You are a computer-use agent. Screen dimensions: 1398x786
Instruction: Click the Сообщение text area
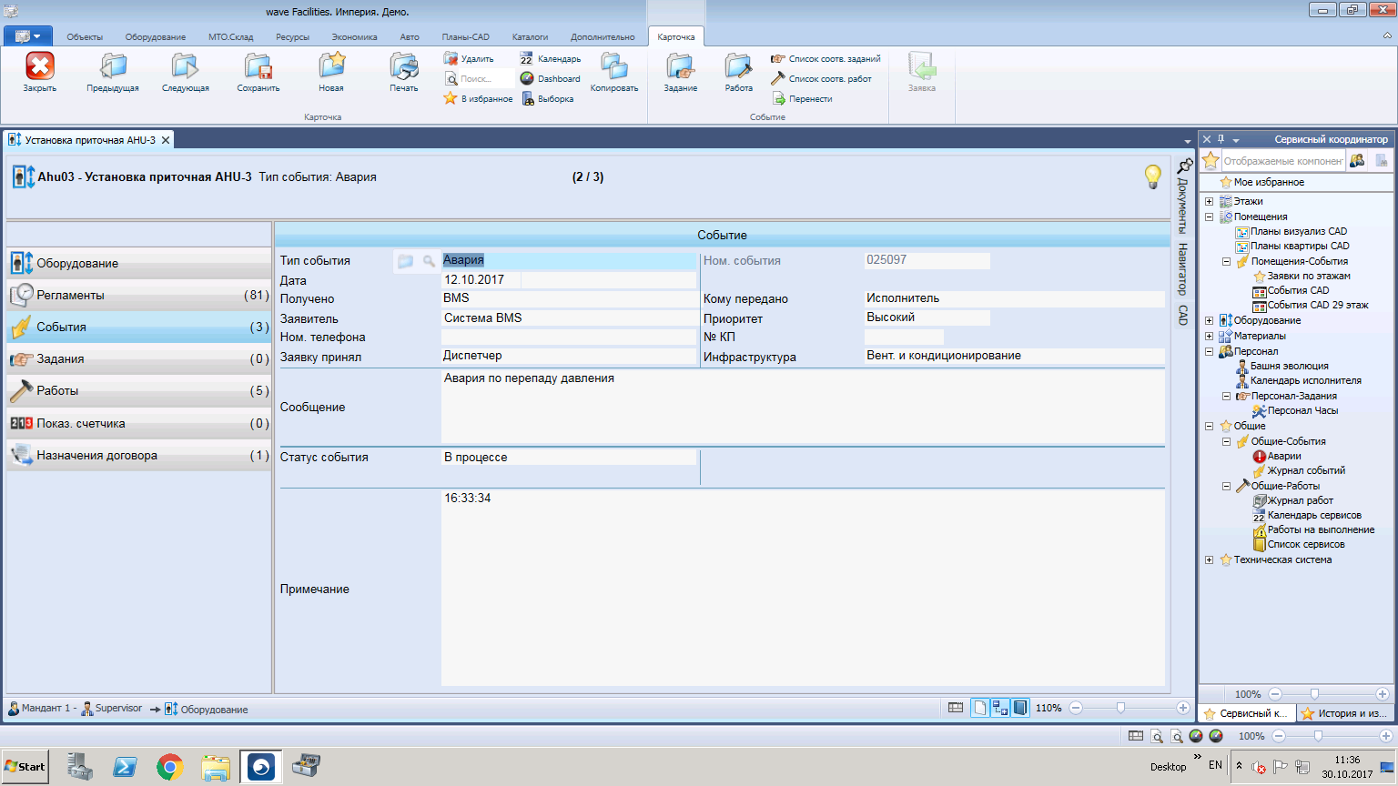coord(803,406)
